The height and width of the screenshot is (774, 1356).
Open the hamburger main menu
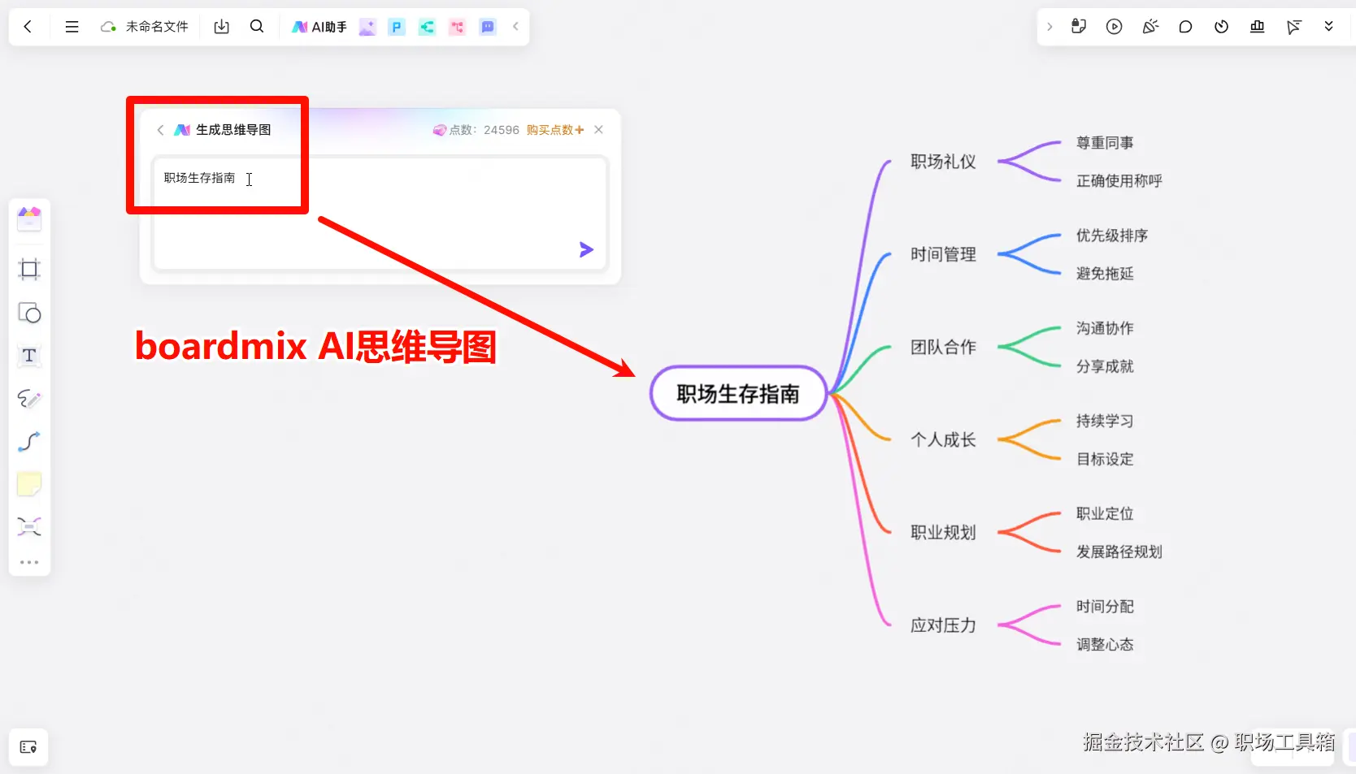coord(72,27)
